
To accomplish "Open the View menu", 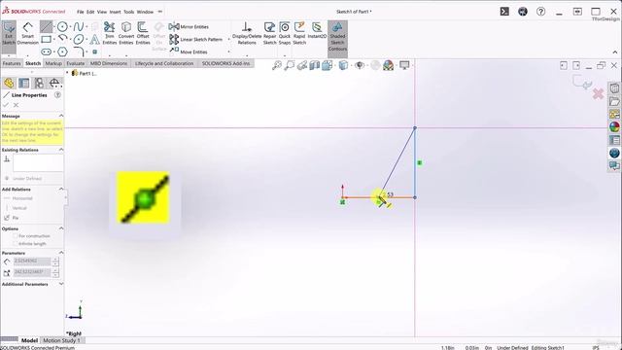I will click(102, 12).
